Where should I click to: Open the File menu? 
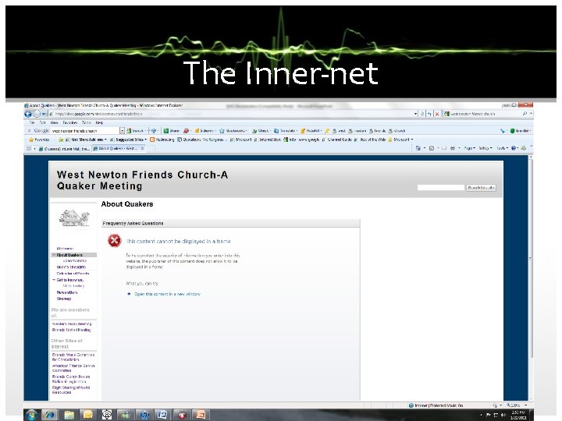[x=32, y=122]
